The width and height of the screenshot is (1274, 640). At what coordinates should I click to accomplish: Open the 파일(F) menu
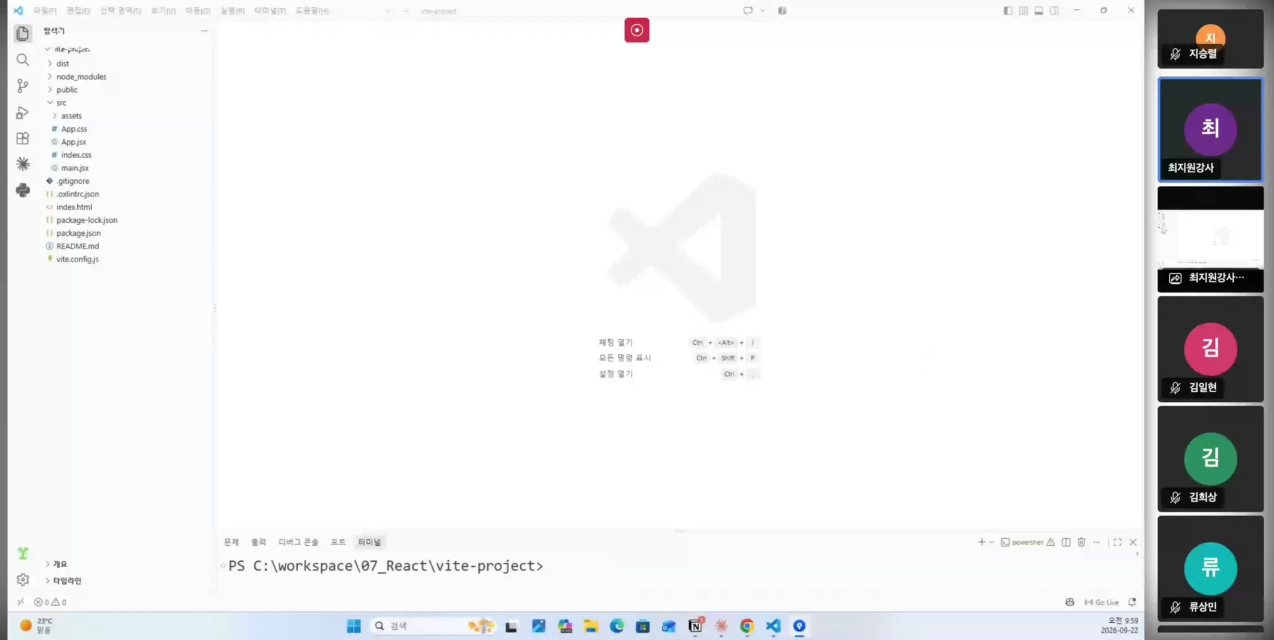(45, 10)
